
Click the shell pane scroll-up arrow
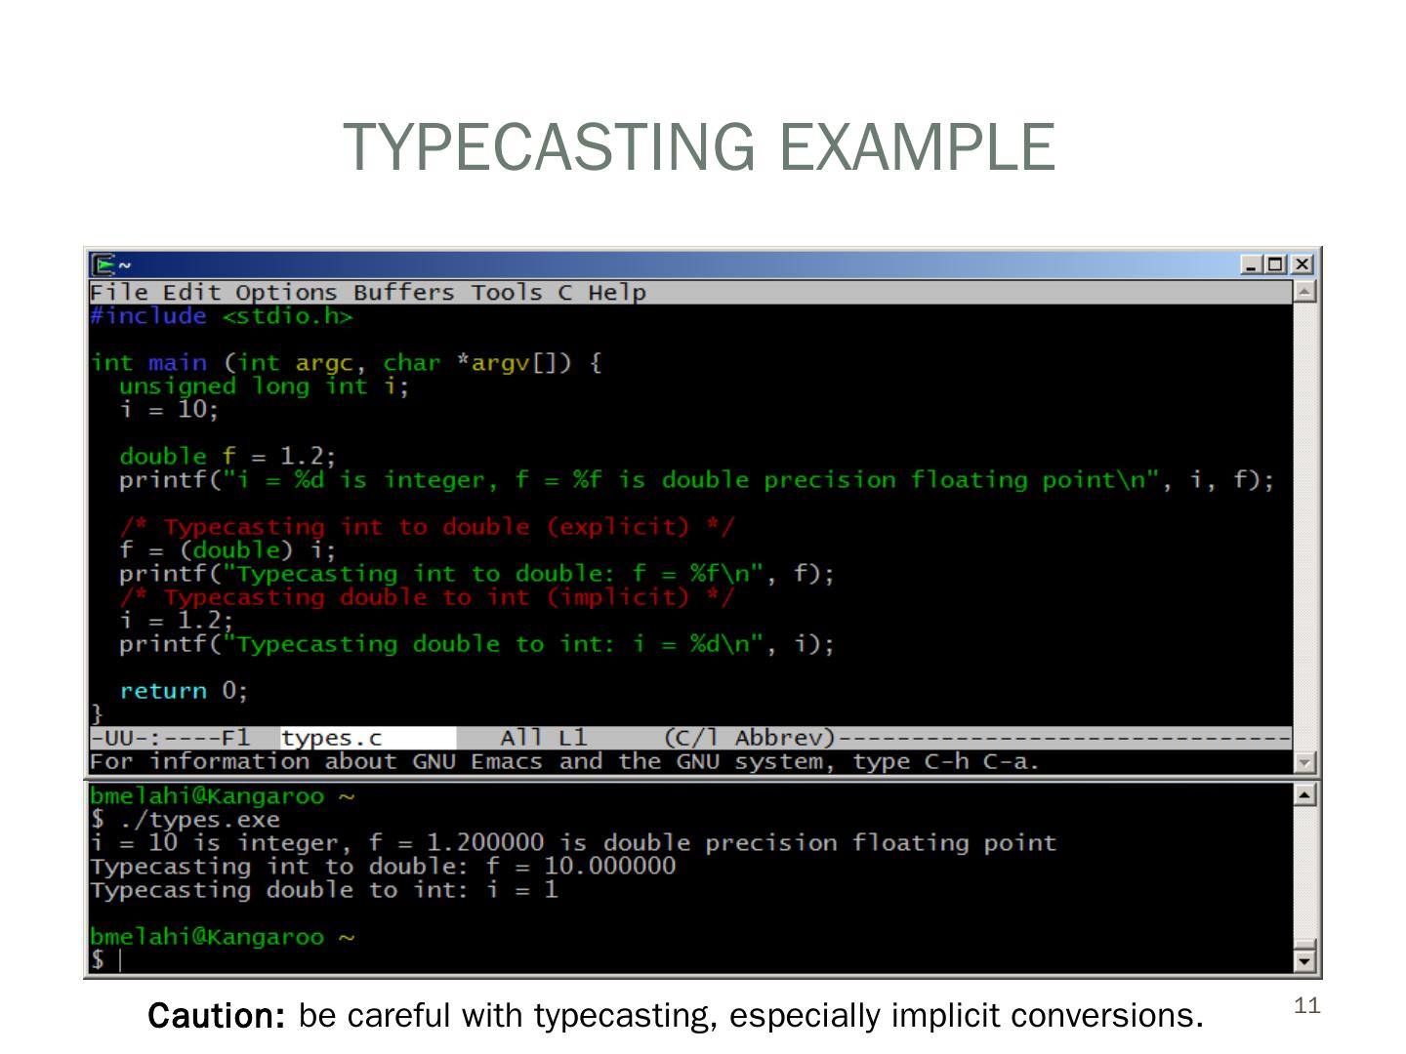(x=1304, y=795)
